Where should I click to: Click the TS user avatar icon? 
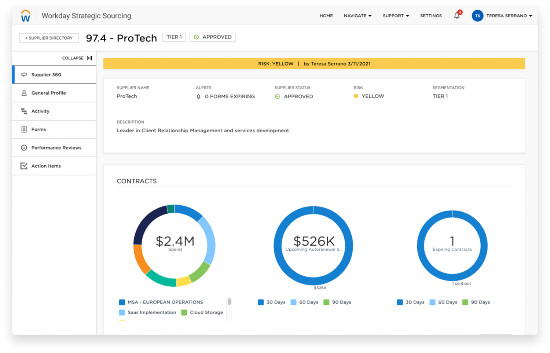point(477,16)
